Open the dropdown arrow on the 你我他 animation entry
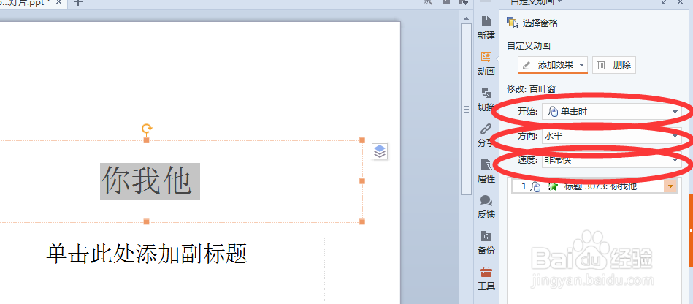 pyautogui.click(x=670, y=186)
